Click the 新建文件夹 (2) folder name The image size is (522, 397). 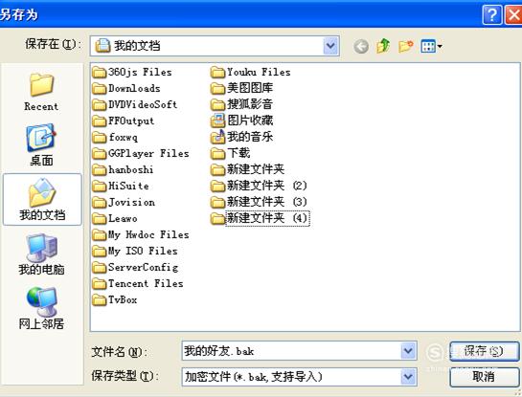click(x=267, y=186)
